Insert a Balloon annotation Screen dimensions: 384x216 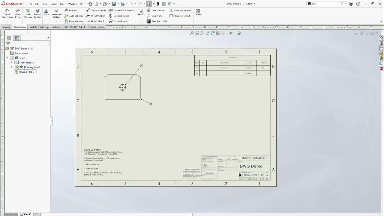click(x=71, y=10)
